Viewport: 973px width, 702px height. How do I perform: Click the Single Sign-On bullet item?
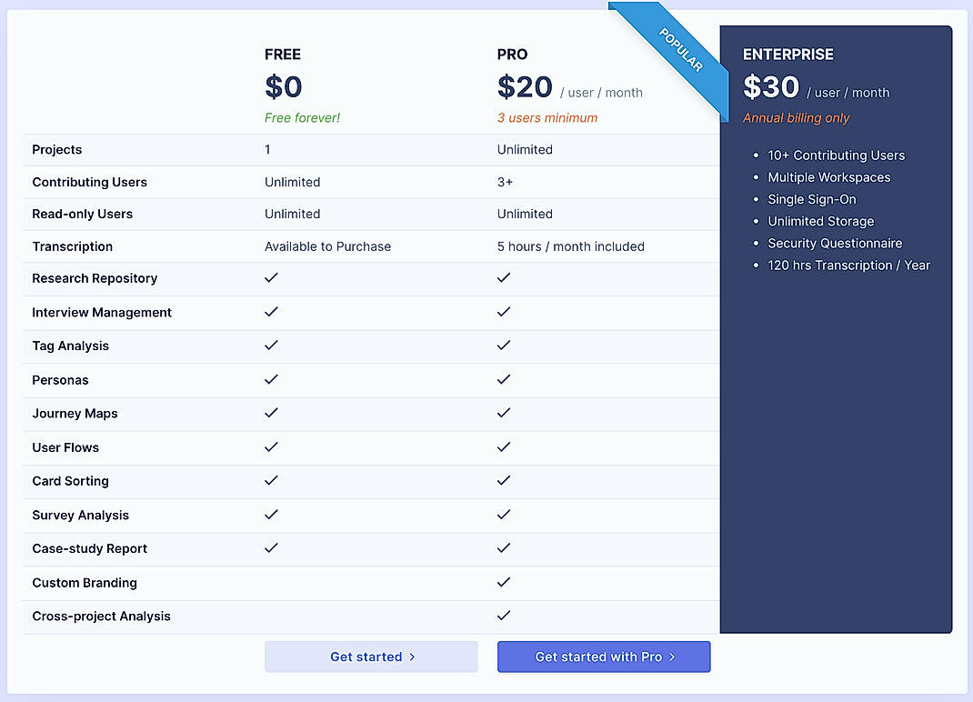coord(812,199)
